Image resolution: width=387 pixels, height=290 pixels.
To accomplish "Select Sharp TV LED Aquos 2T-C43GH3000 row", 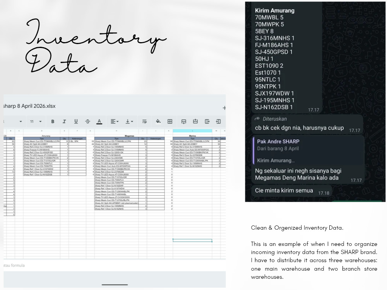I will tap(116, 197).
